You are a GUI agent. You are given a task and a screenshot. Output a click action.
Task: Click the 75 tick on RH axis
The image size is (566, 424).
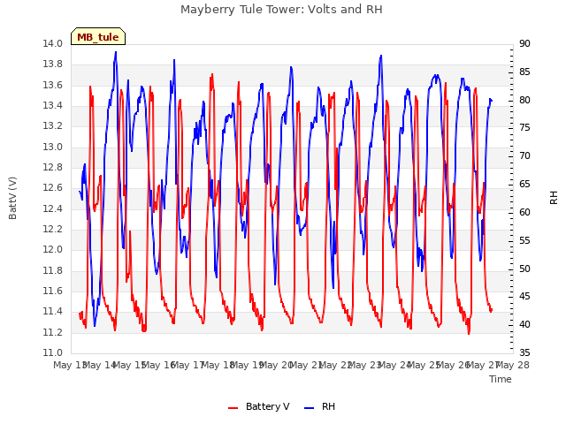pyautogui.click(x=524, y=128)
